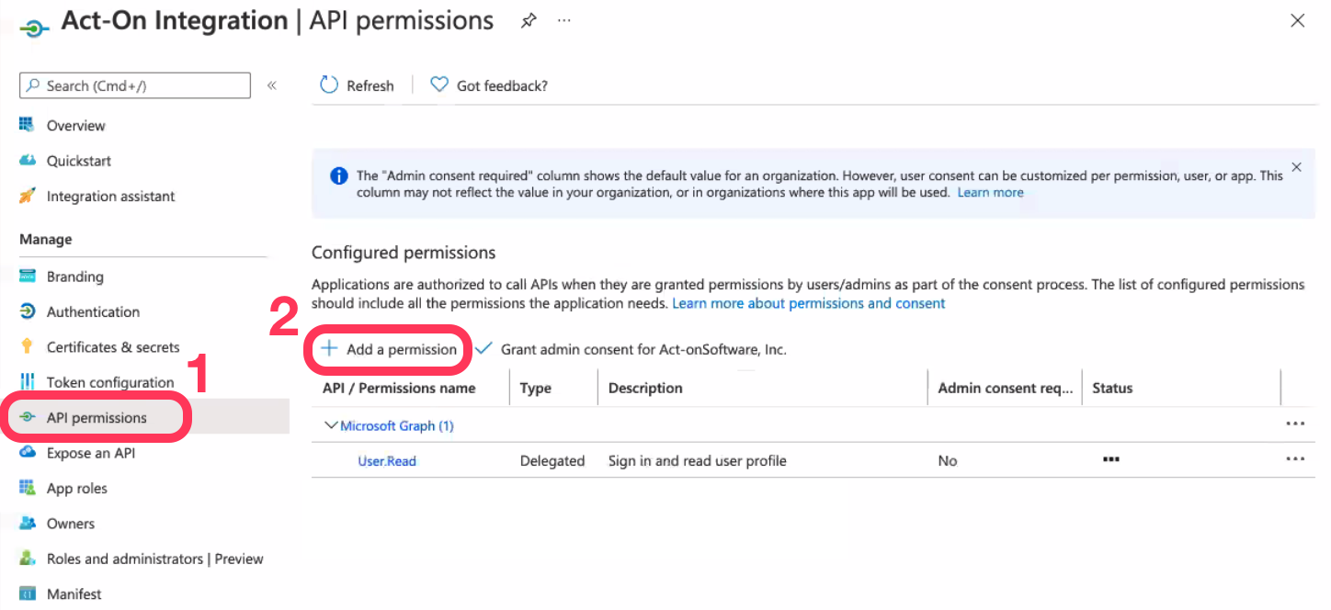The width and height of the screenshot is (1331, 610).
Task: Open the User.Read permission link
Action: pos(387,461)
